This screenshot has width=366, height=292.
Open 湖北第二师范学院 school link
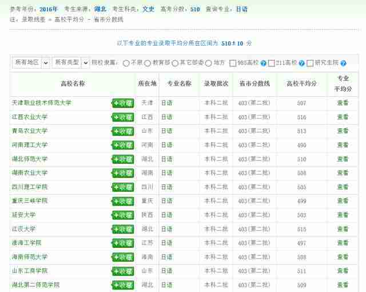click(x=35, y=285)
